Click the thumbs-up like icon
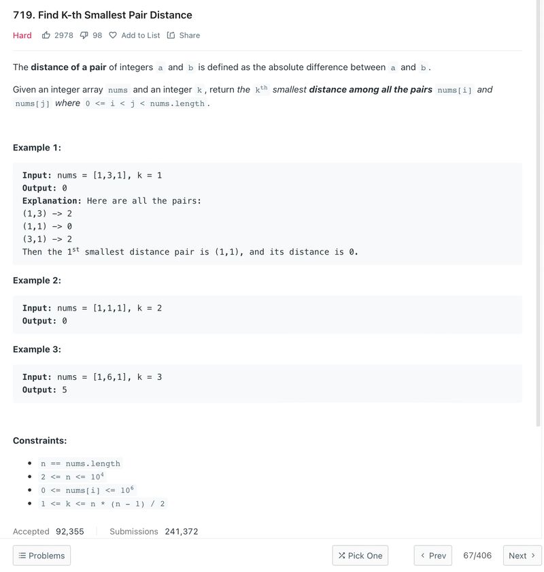The width and height of the screenshot is (544, 572). coord(46,35)
